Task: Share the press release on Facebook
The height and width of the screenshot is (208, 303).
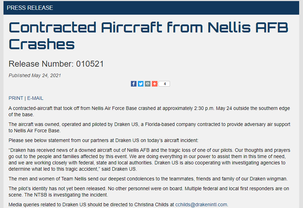Action: pos(134,84)
